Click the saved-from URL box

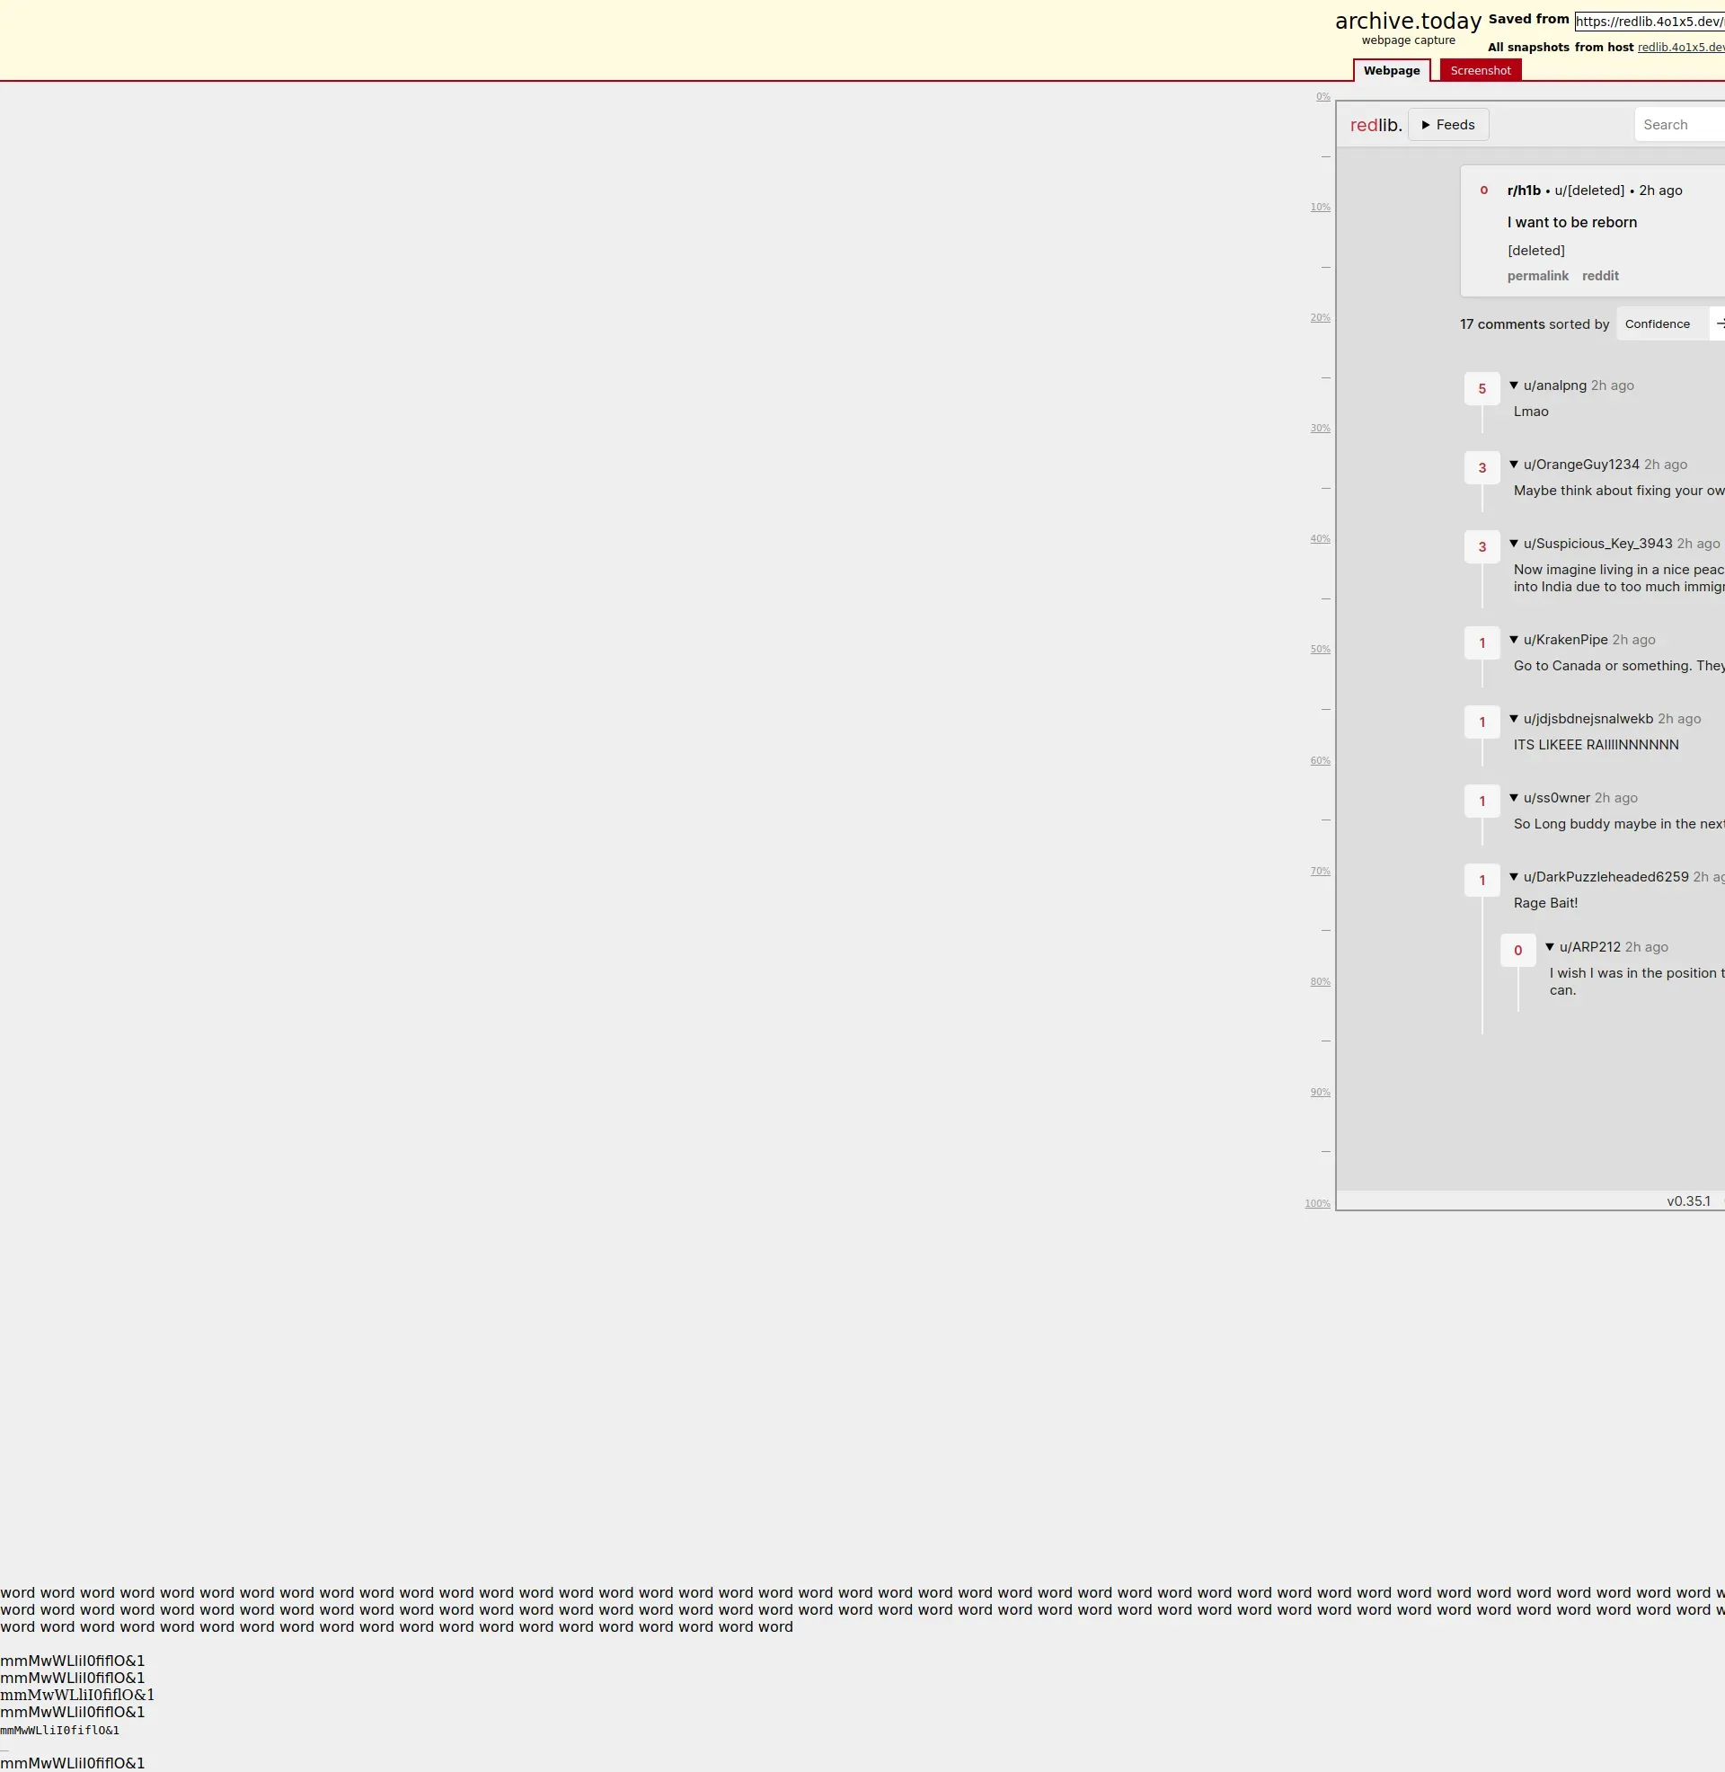(x=1648, y=22)
